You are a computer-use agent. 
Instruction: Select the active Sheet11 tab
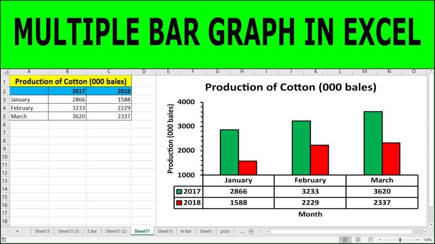click(x=142, y=231)
